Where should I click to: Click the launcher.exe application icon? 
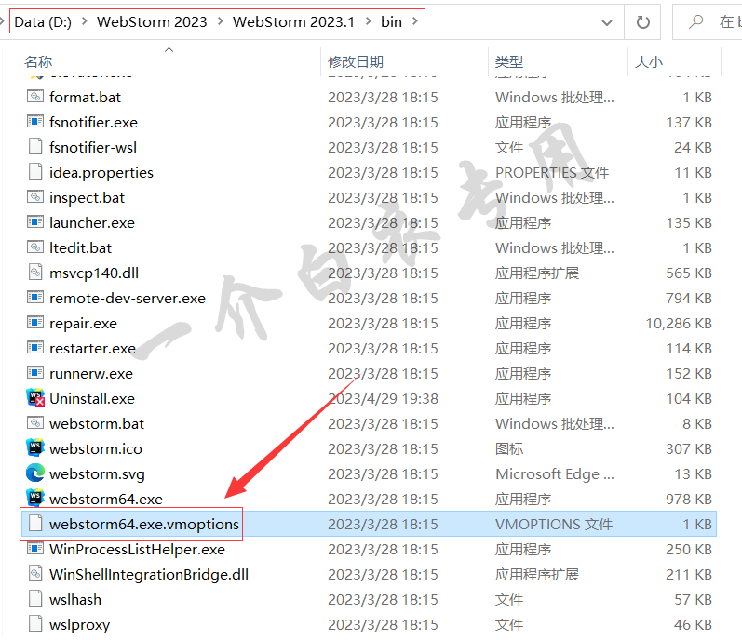[35, 222]
